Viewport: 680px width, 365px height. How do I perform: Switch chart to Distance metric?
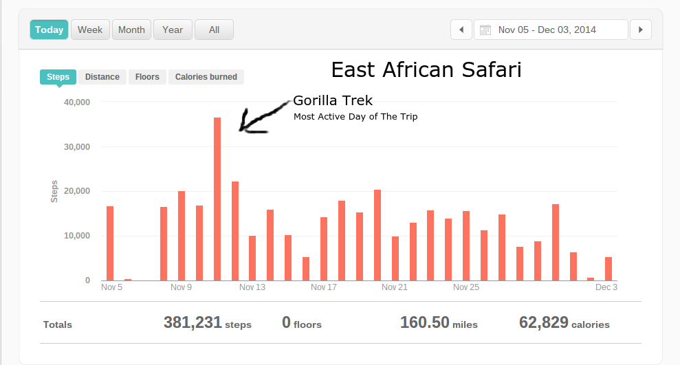102,77
